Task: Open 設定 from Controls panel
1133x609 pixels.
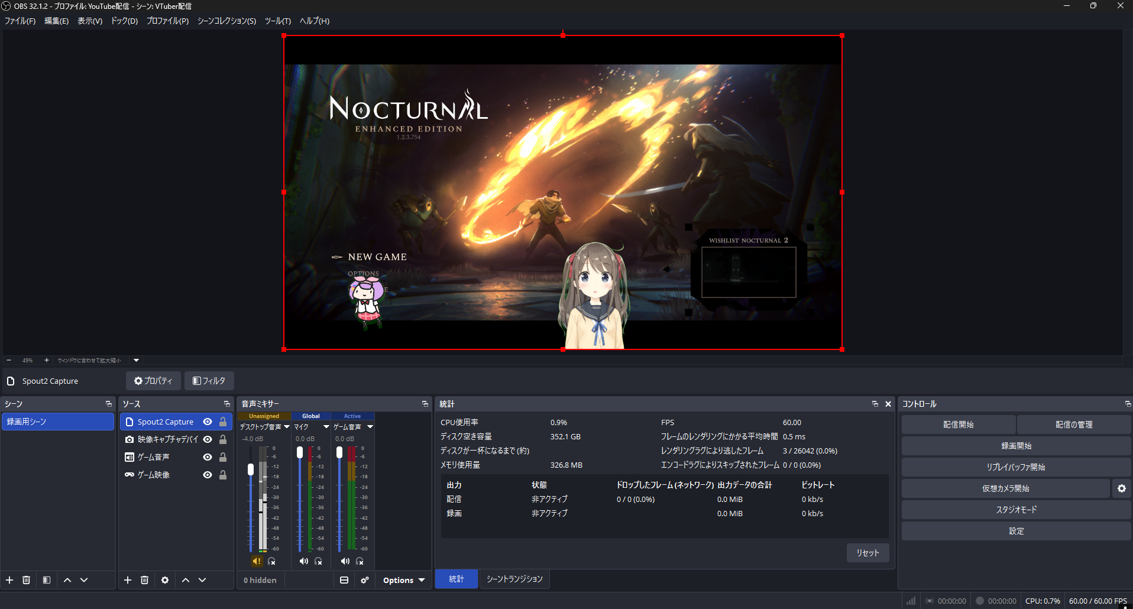Action: click(1016, 531)
